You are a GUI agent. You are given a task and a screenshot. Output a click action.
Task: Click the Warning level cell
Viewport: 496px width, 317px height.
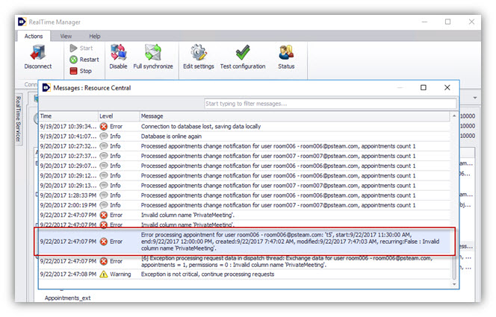pyautogui.click(x=120, y=274)
